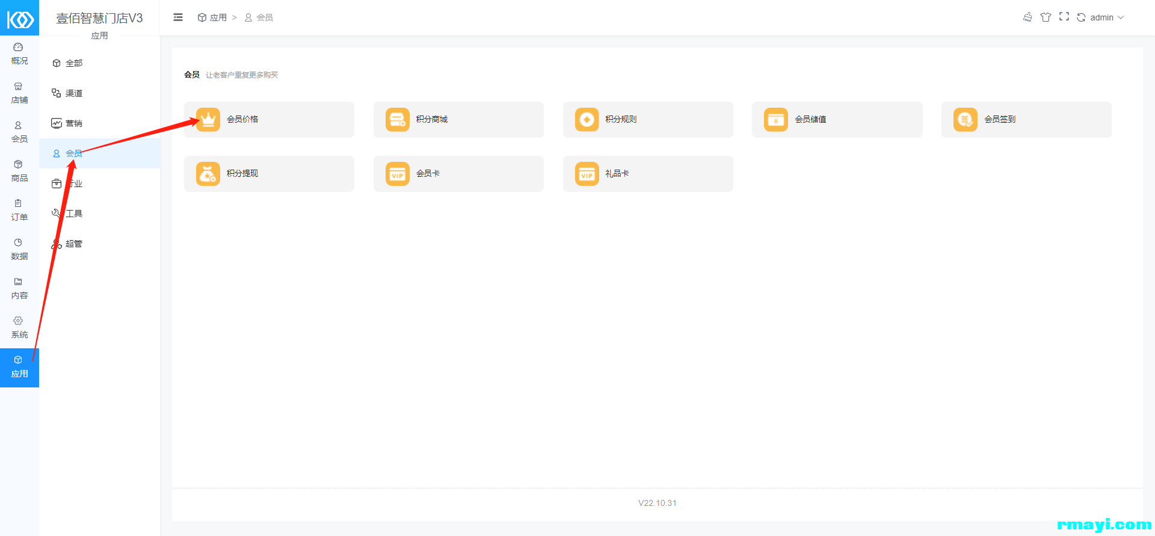The width and height of the screenshot is (1155, 536).
Task: Expand the admin user dropdown
Action: click(1107, 17)
